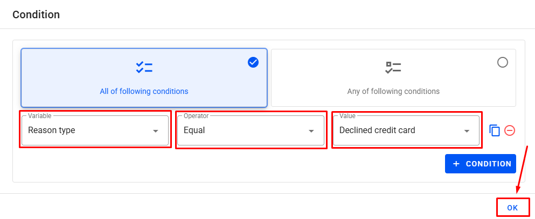Choose the "All of following conditions" label
This screenshot has height=219, width=535.
click(x=144, y=91)
